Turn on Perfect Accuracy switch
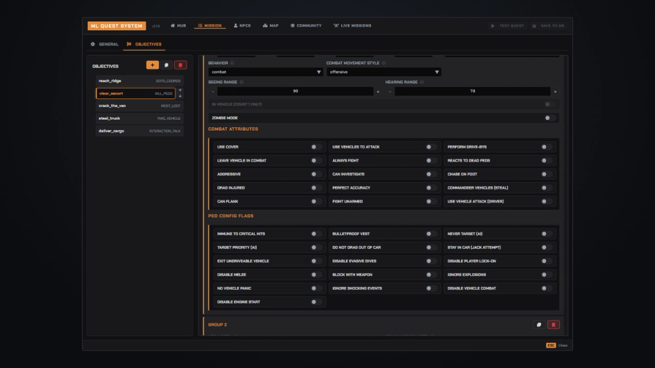This screenshot has height=368, width=655. (431, 188)
